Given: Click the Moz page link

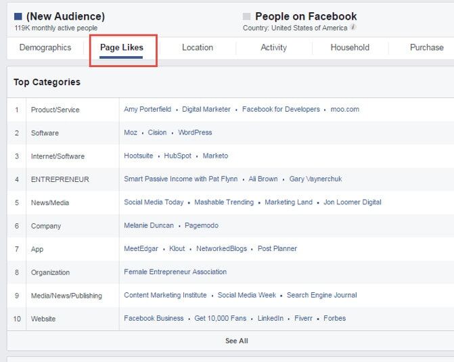Looking at the screenshot, I should 131,133.
